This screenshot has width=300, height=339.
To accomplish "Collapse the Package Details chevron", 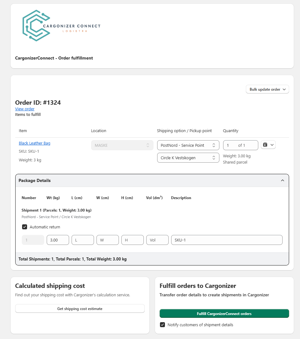I will point(282,180).
